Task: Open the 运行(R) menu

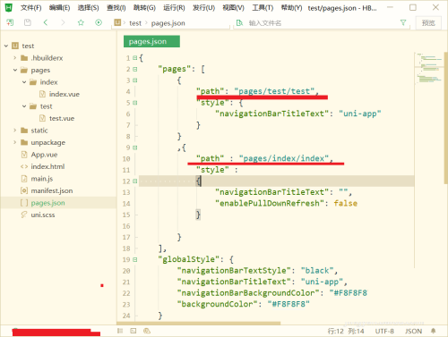Action: 174,8
